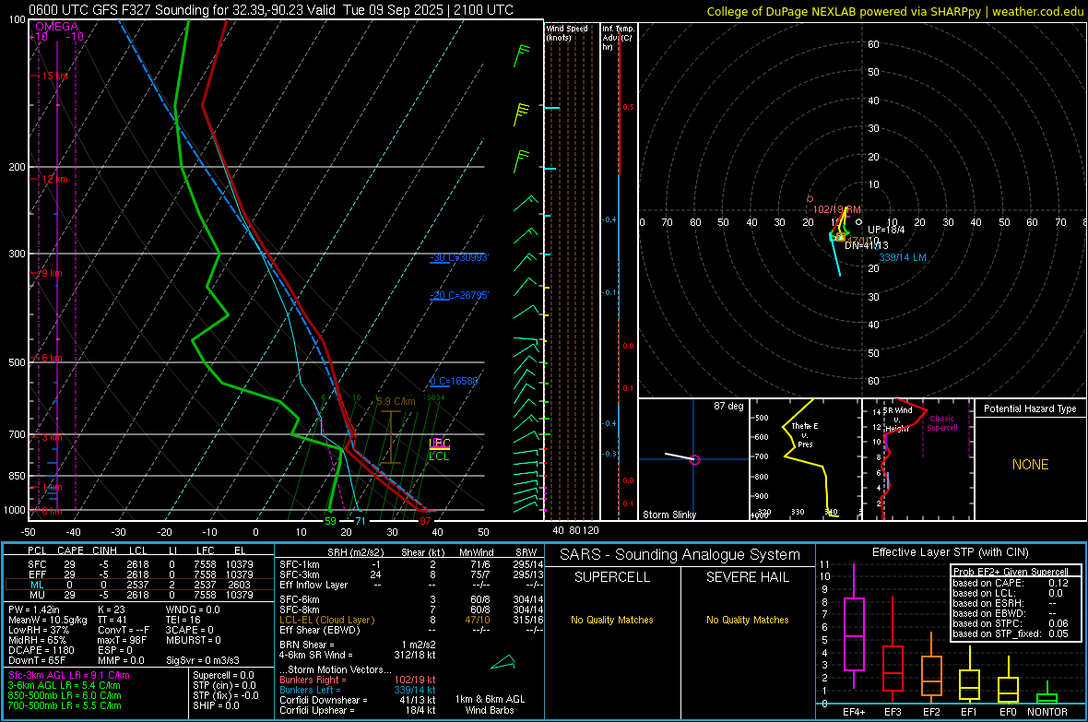Click the PW = 1.42in value

point(35,610)
